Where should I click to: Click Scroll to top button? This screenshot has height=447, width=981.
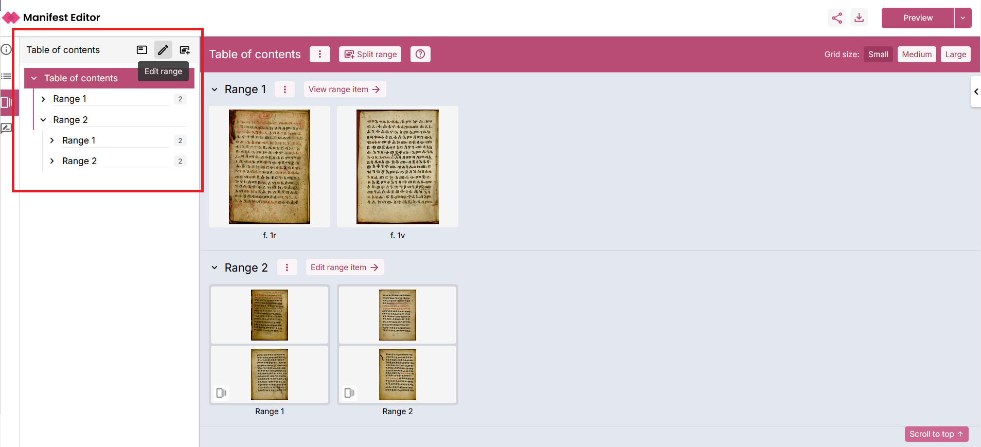click(936, 434)
